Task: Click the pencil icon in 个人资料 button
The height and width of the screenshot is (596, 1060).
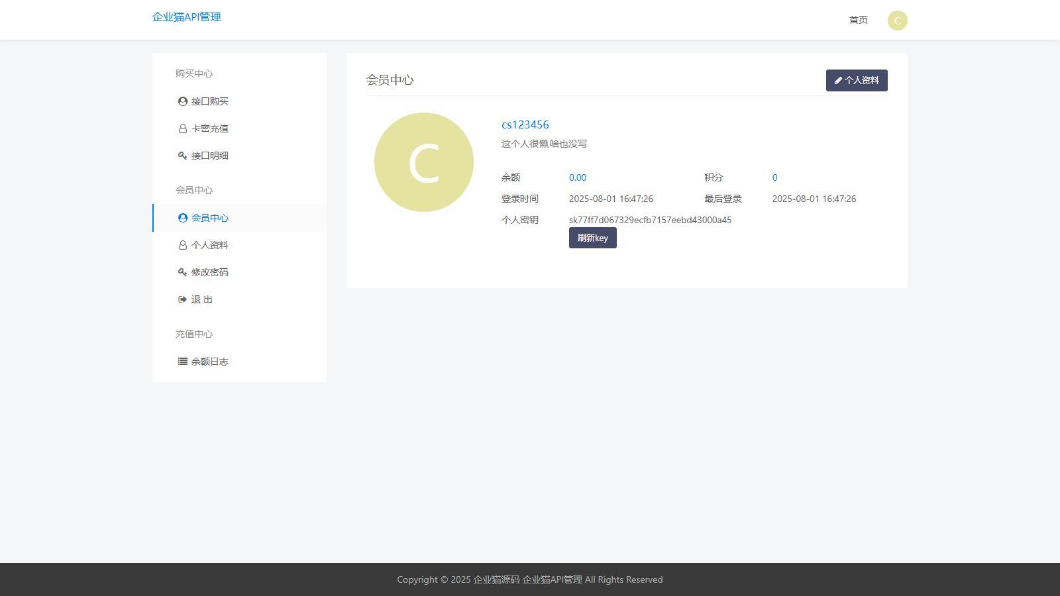Action: (x=838, y=81)
